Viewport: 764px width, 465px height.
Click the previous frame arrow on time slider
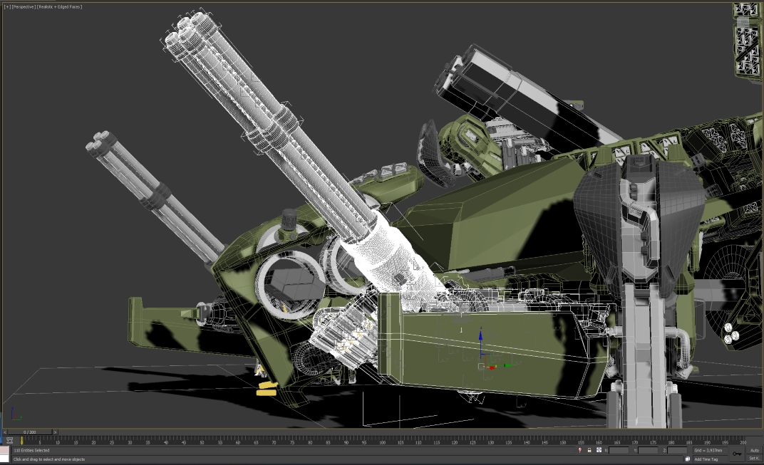click(4, 432)
